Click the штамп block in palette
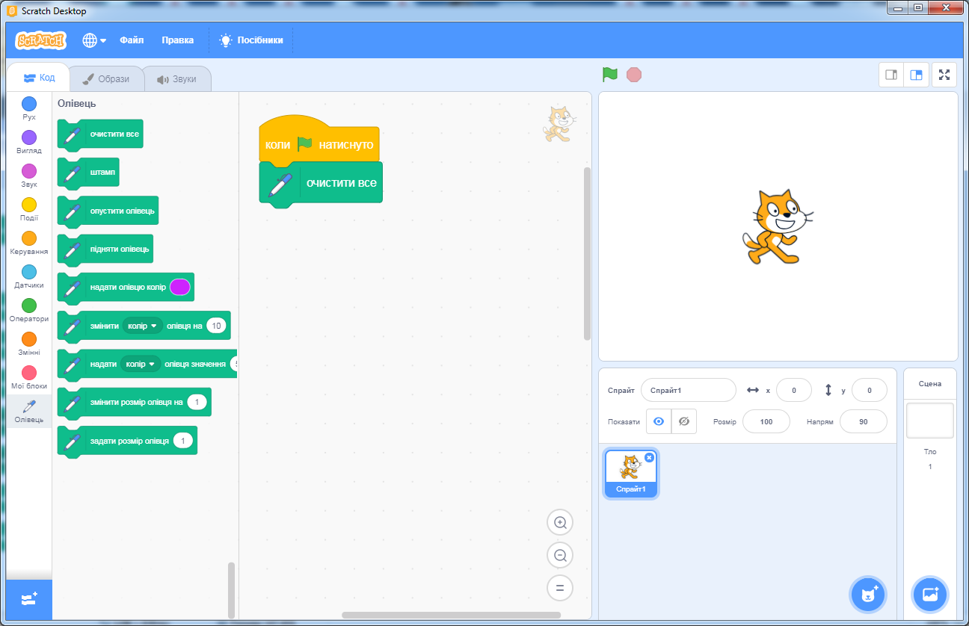The height and width of the screenshot is (626, 969). (x=88, y=173)
